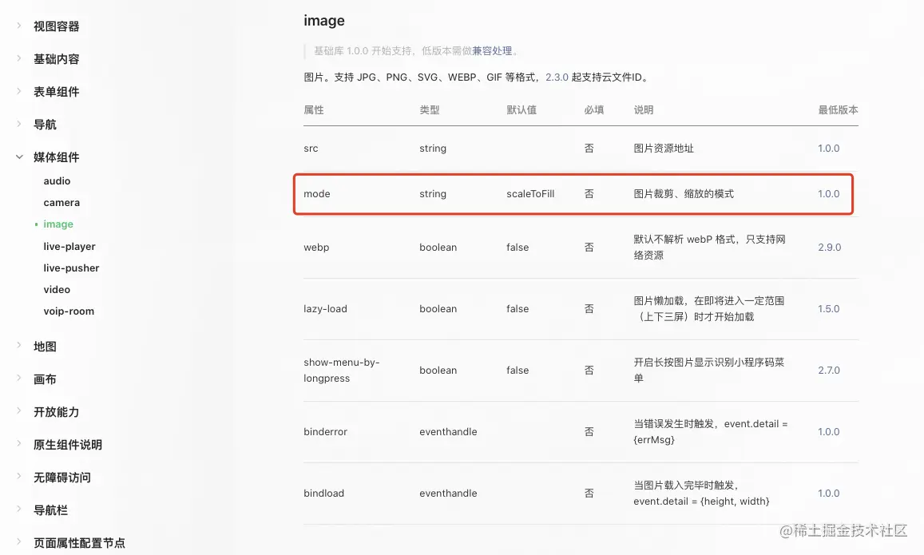
Task: Open the video component page
Action: tap(57, 290)
